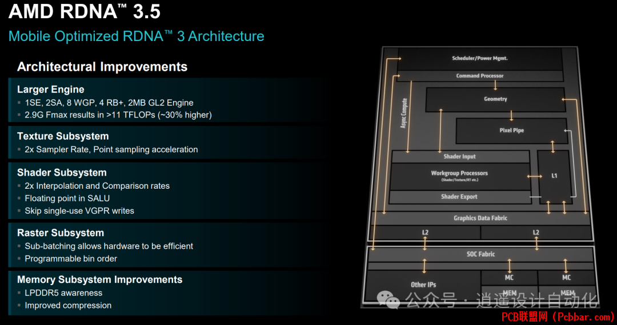The image size is (617, 325).
Task: Click the Workgroup Processors block
Action: tap(459, 176)
